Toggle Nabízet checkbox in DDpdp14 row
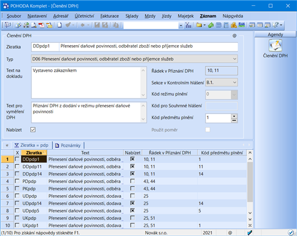This screenshot has width=297, height=236. pos(132,174)
